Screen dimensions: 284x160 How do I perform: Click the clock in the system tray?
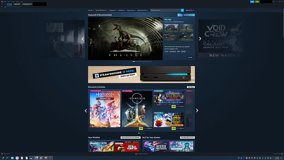point(277,158)
